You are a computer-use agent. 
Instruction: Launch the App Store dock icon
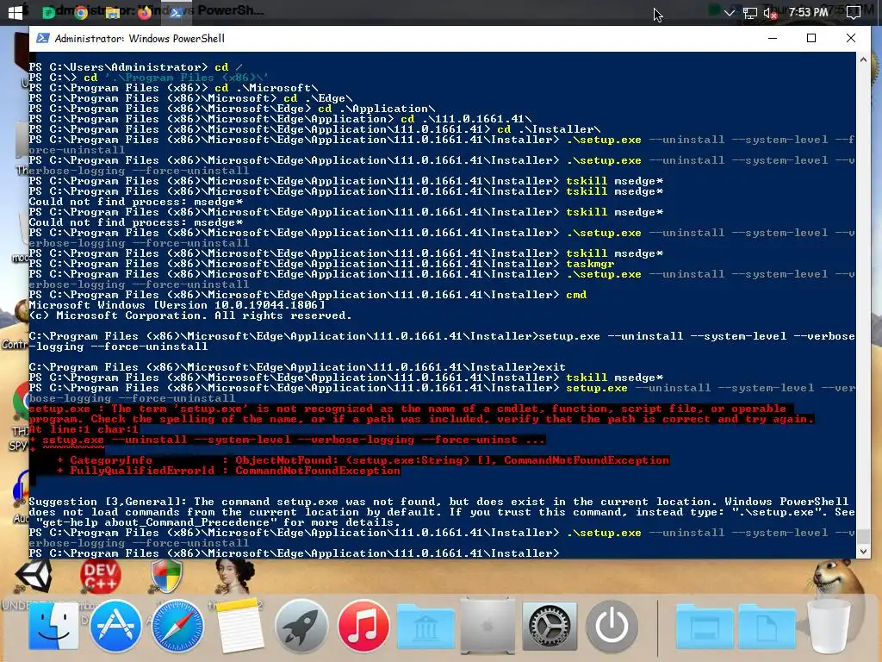point(116,626)
